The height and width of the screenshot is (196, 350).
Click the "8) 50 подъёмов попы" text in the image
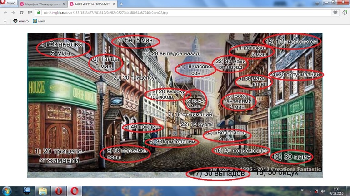point(126,153)
